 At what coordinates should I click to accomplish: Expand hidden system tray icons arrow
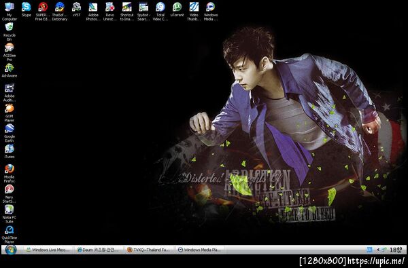pos(378,250)
